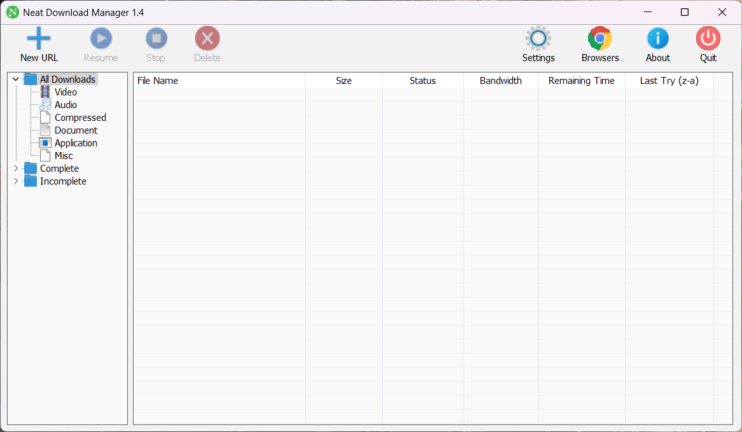Quit the app with the red power icon
The image size is (742, 432).
(708, 39)
